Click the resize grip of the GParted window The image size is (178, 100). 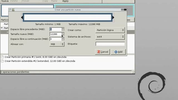(133, 72)
